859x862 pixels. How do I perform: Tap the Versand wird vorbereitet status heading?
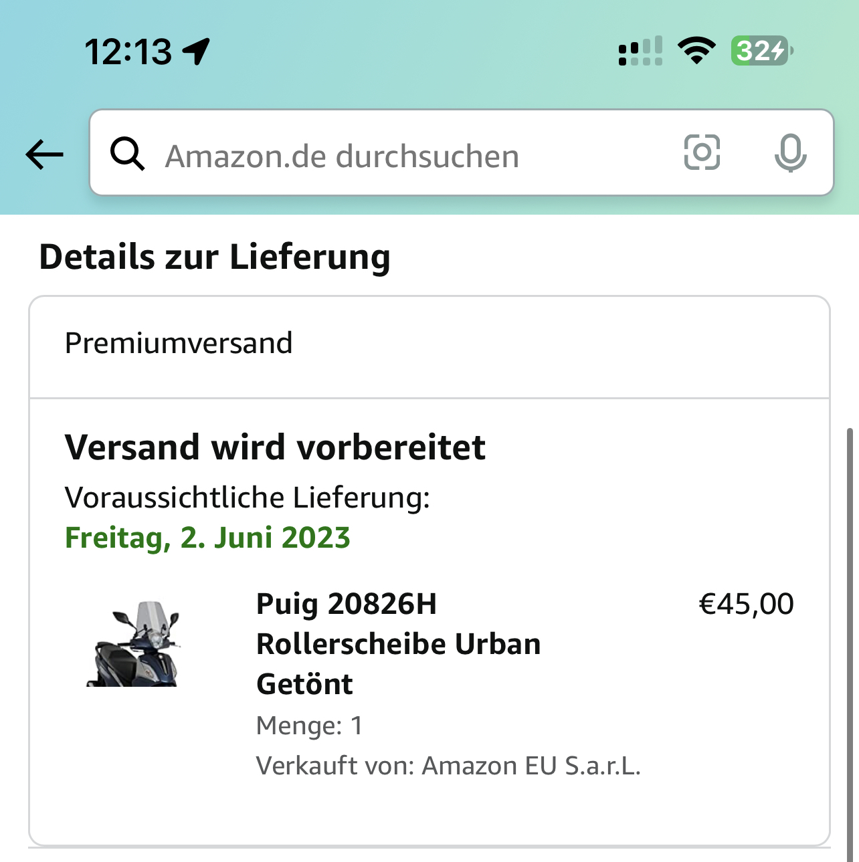275,447
